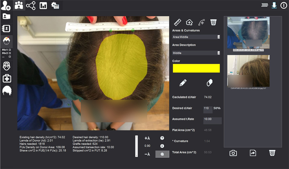
Task: Click the add curvature path icon
Action: (x=201, y=22)
